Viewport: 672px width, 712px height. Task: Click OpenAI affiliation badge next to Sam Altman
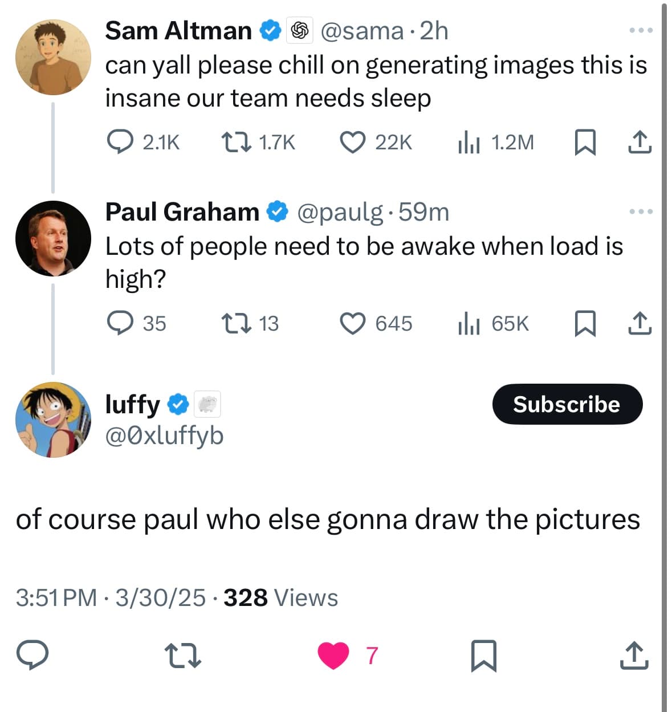click(300, 31)
